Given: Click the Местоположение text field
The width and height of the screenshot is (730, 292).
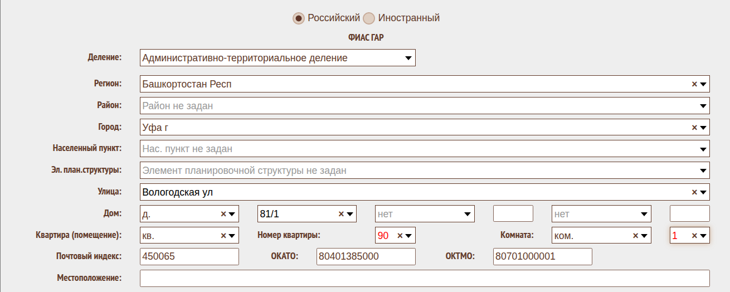Looking at the screenshot, I should coord(424,279).
